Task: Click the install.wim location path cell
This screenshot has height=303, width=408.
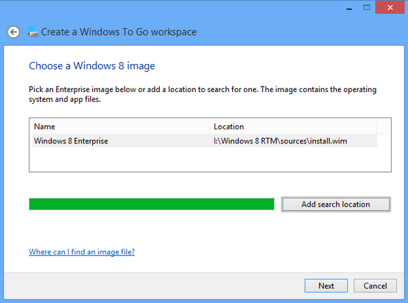Action: (x=280, y=141)
